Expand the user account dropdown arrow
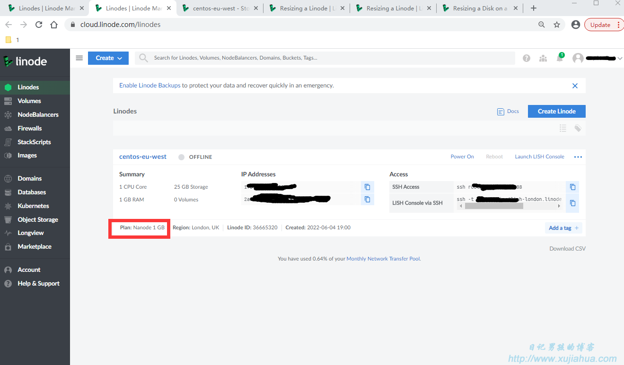624x365 pixels. (x=620, y=58)
